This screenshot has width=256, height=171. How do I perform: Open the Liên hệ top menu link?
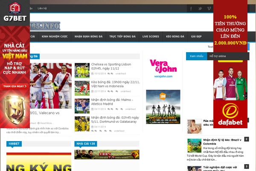[x=42, y=9]
